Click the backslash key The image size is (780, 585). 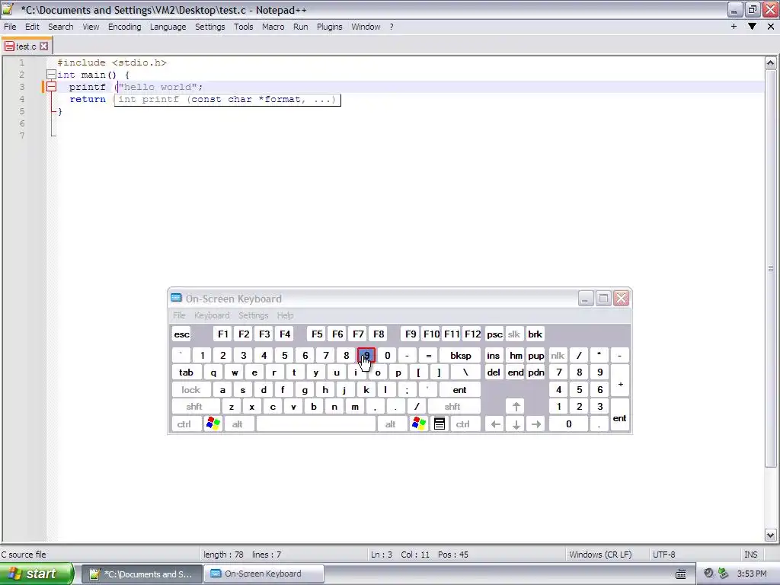(x=465, y=372)
